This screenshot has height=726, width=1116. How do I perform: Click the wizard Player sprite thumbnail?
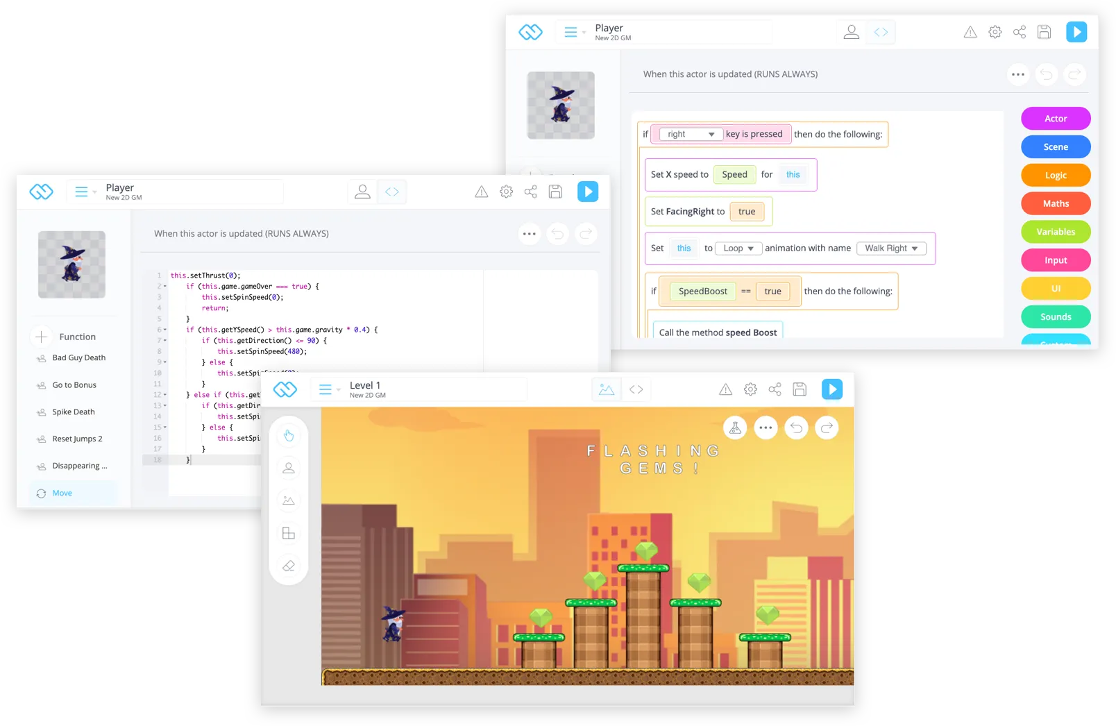[x=560, y=105]
